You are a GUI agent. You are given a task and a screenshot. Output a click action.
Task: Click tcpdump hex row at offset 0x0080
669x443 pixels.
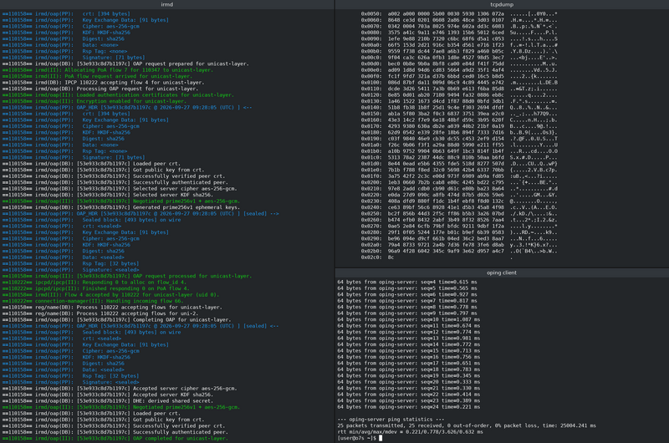459,33
